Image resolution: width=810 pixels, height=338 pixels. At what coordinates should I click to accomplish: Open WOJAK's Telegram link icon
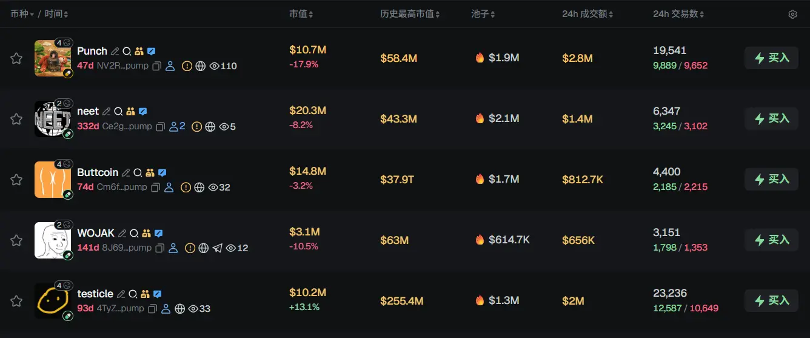(218, 248)
